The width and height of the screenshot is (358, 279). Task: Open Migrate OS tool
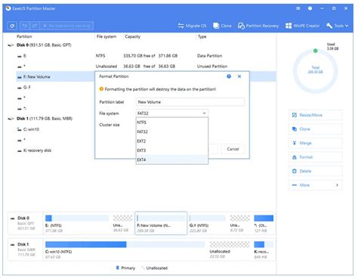coord(192,26)
